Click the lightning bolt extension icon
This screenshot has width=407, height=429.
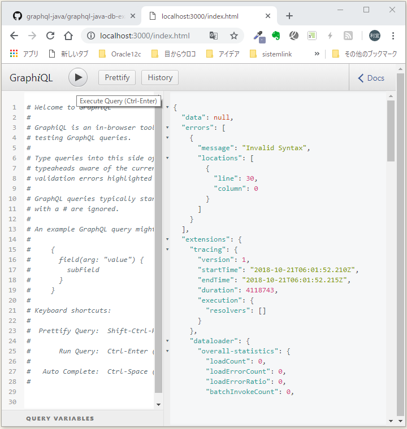(330, 36)
